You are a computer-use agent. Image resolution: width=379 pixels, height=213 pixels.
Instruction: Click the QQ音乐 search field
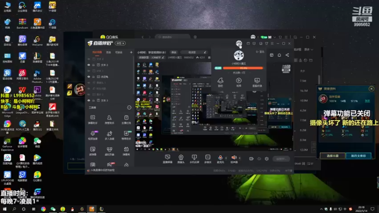(x=172, y=37)
